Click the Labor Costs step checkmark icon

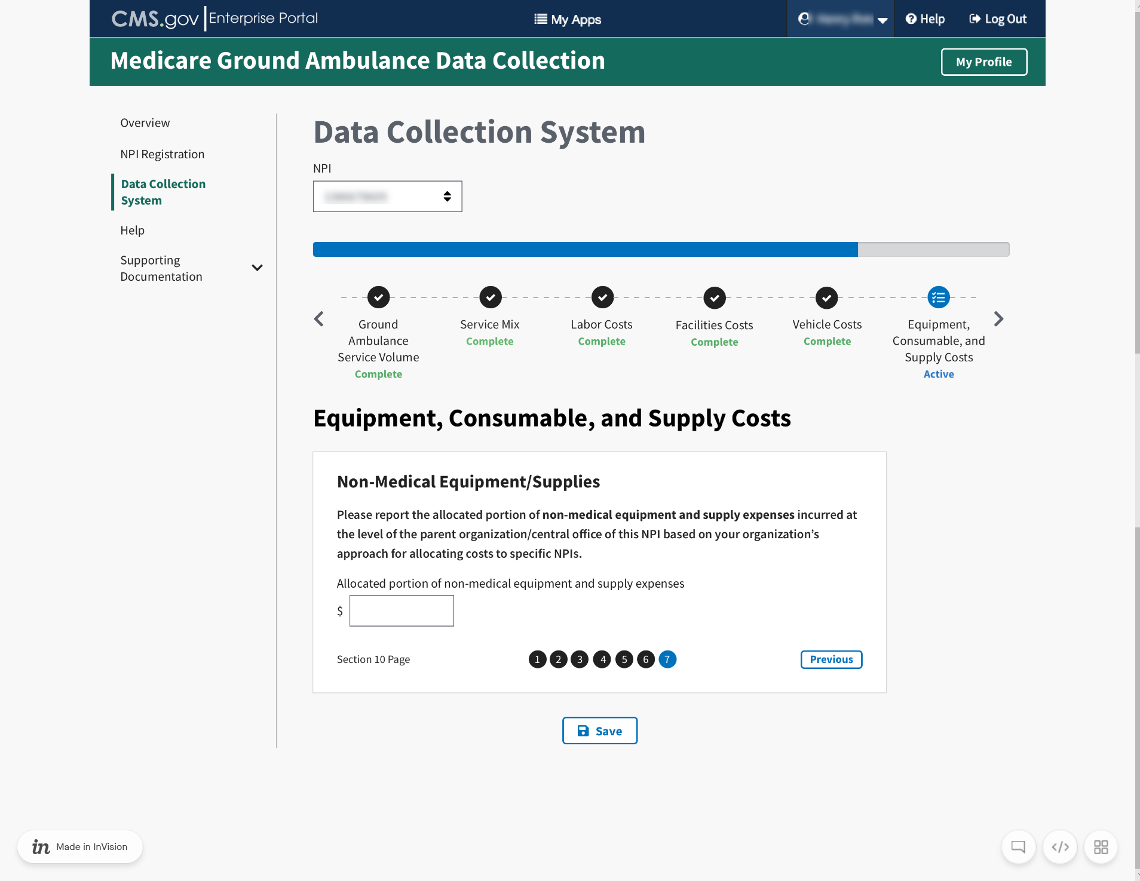pos(602,297)
